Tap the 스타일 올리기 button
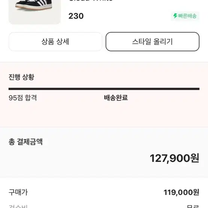 pyautogui.click(x=153, y=42)
